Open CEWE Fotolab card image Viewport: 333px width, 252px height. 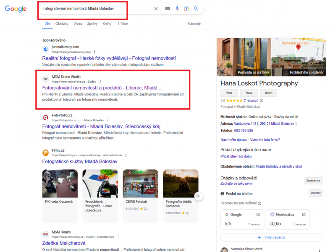(140, 184)
